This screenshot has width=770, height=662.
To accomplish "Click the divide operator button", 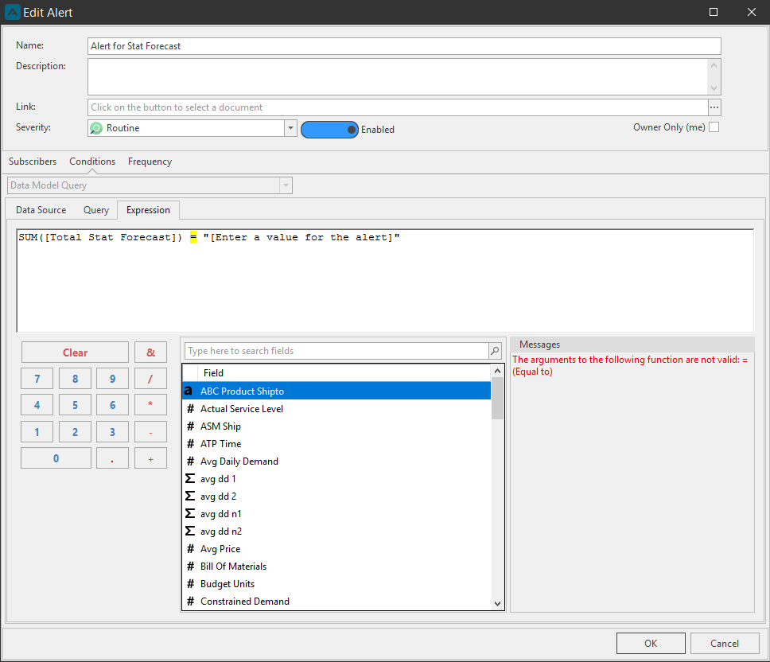I will point(151,379).
